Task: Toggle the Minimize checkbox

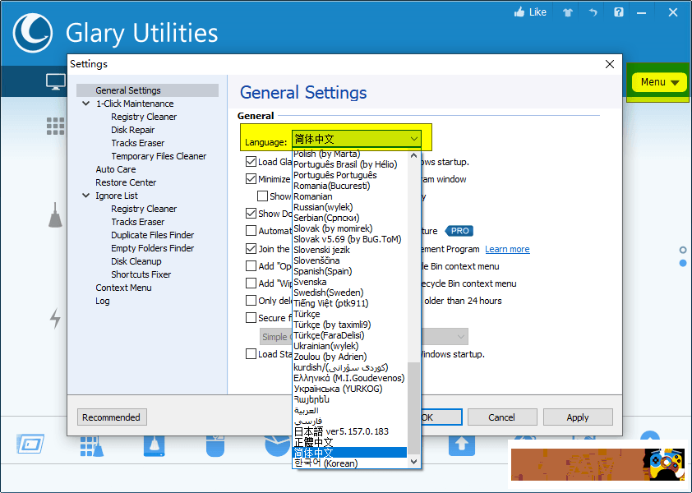Action: tap(251, 179)
